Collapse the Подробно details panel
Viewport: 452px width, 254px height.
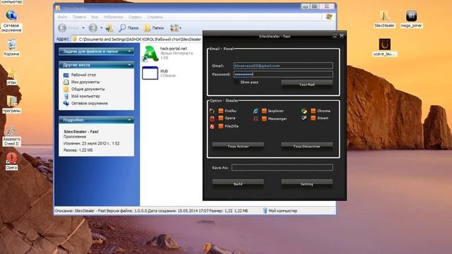129,120
